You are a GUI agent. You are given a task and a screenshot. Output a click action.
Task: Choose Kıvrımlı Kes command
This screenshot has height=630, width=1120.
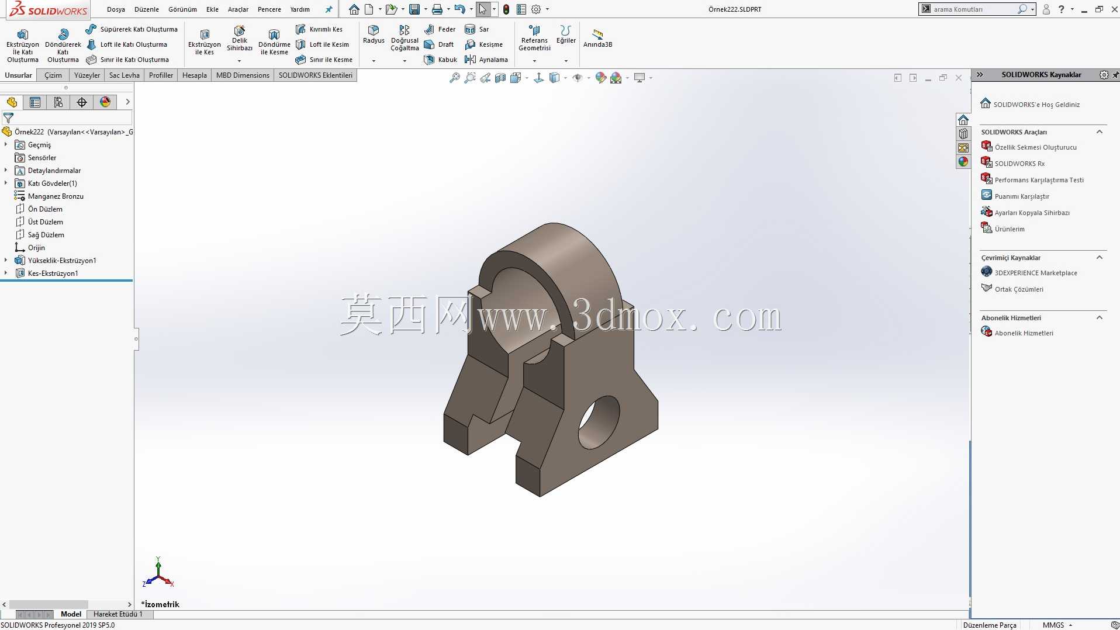click(319, 29)
